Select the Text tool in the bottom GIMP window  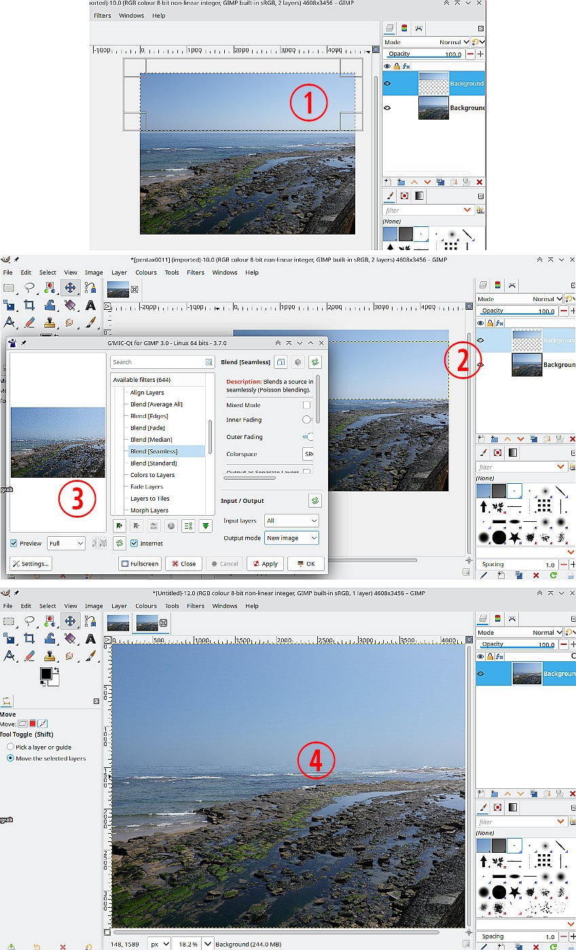pyautogui.click(x=90, y=638)
